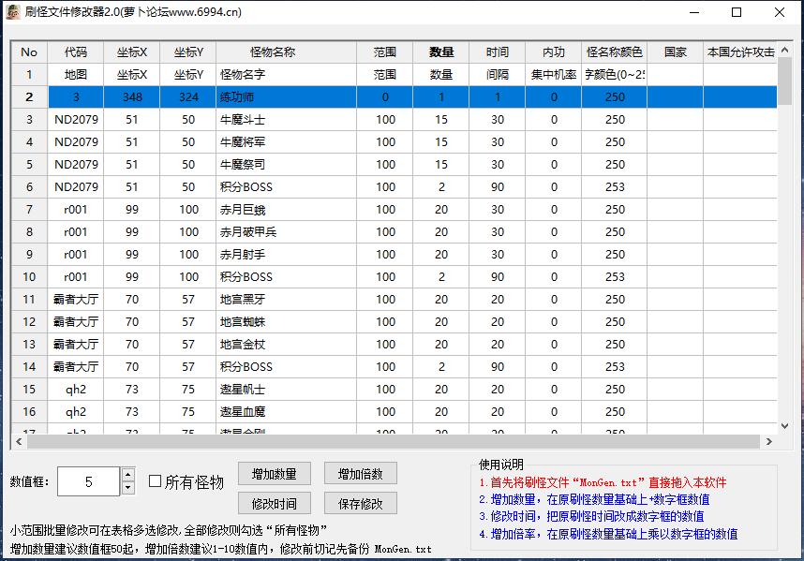
Task: Select the 练功师 cell in row 2
Action: (x=286, y=97)
